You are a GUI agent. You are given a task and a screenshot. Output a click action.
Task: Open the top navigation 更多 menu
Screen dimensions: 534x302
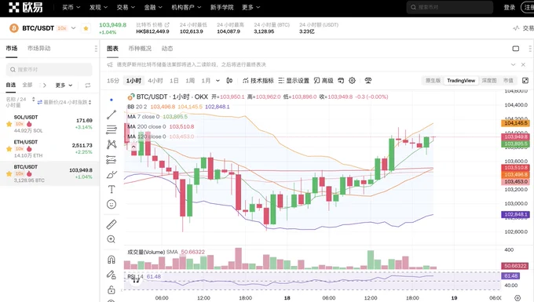click(x=251, y=7)
